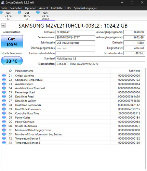Click status orb for Critical Warning row
Screen dimensions: 147x171
click(x=4, y=76)
